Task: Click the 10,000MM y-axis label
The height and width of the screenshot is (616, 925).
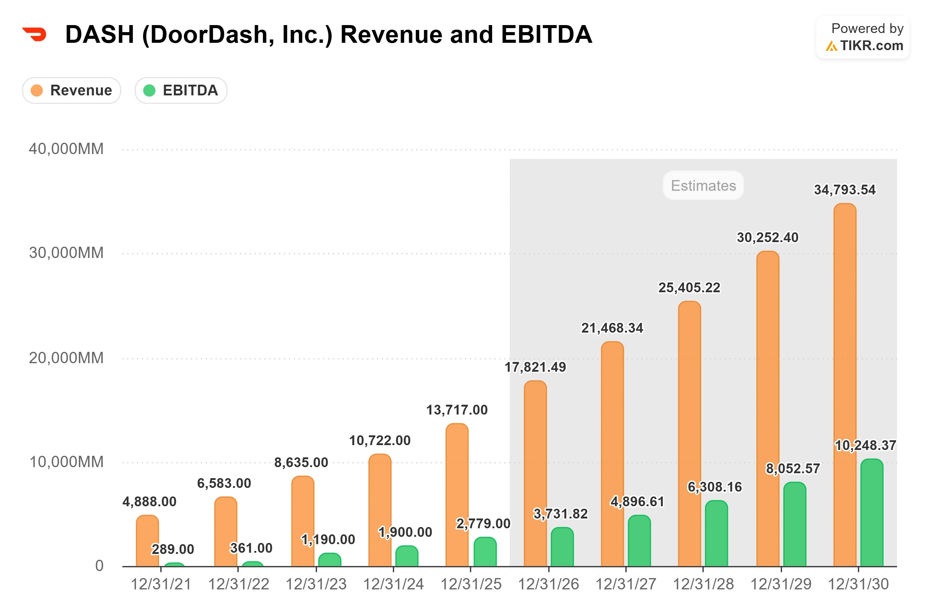Action: (66, 462)
